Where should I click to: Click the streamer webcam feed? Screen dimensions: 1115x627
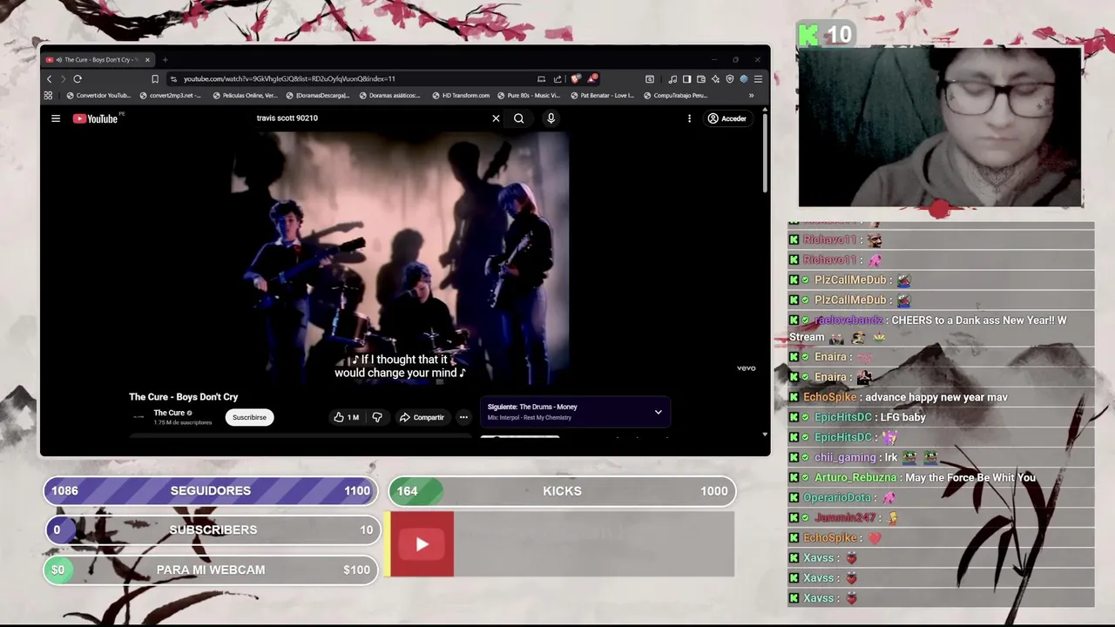pyautogui.click(x=940, y=126)
